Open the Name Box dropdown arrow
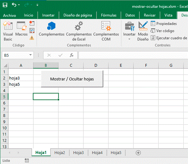 pos(30,55)
